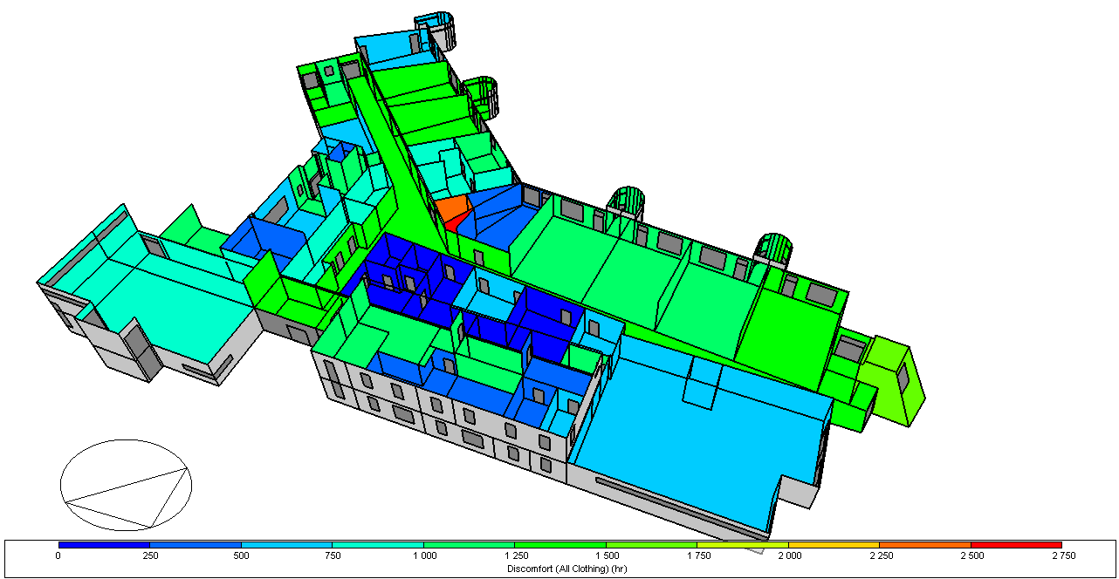Screen dimensions: 1119x579
Task: Click the '2 750' legend tick label
Action: click(1061, 555)
